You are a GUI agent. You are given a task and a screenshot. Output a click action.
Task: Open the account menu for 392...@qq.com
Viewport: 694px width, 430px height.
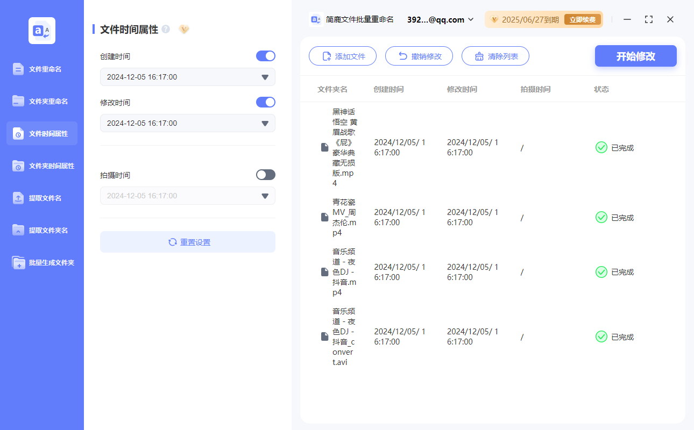click(439, 19)
